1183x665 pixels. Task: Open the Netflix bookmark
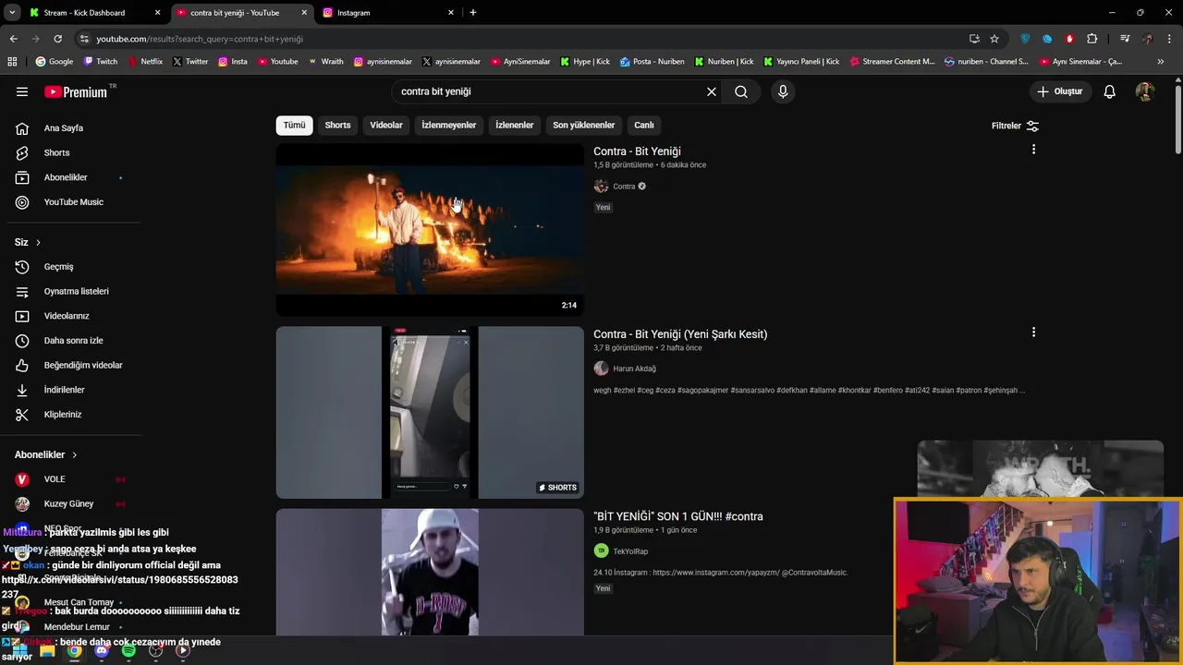pyautogui.click(x=145, y=62)
